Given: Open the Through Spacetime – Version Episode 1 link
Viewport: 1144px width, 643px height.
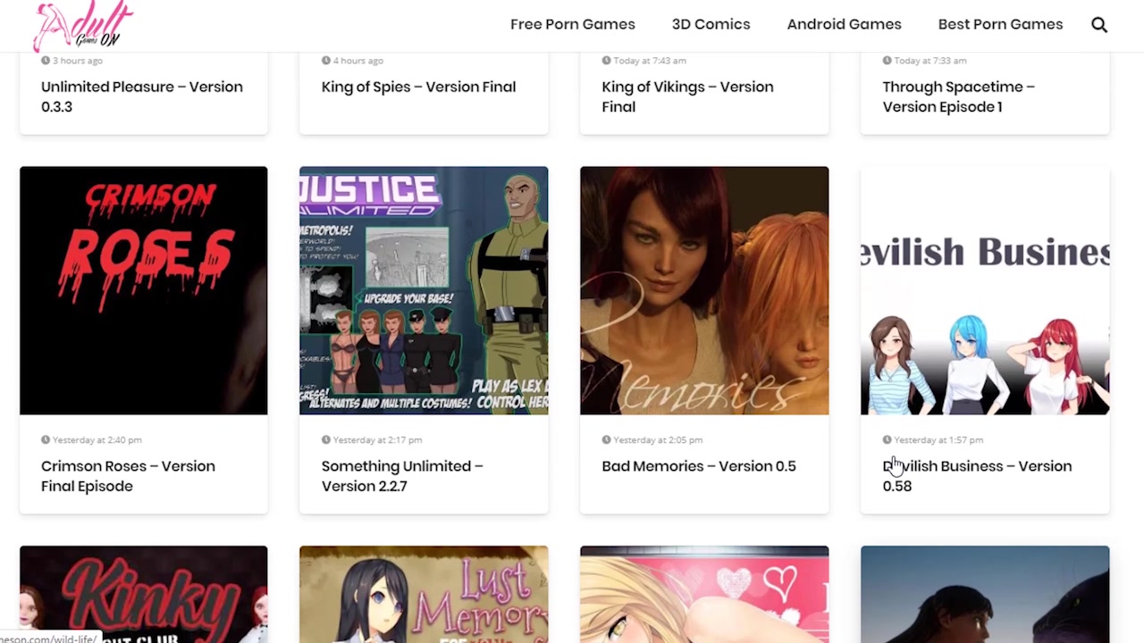Looking at the screenshot, I should (958, 96).
